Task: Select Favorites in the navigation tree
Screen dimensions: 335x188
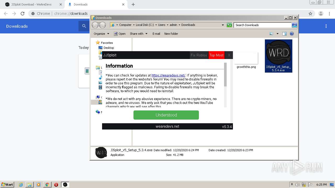Action: point(107,43)
